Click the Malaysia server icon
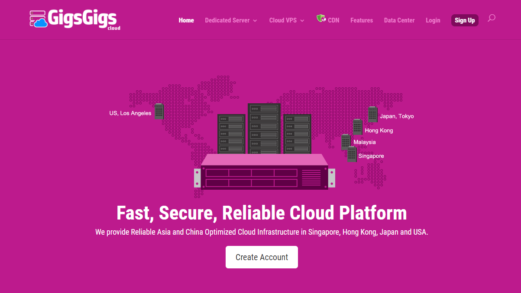Viewport: 521px width, 293px height. point(346,142)
